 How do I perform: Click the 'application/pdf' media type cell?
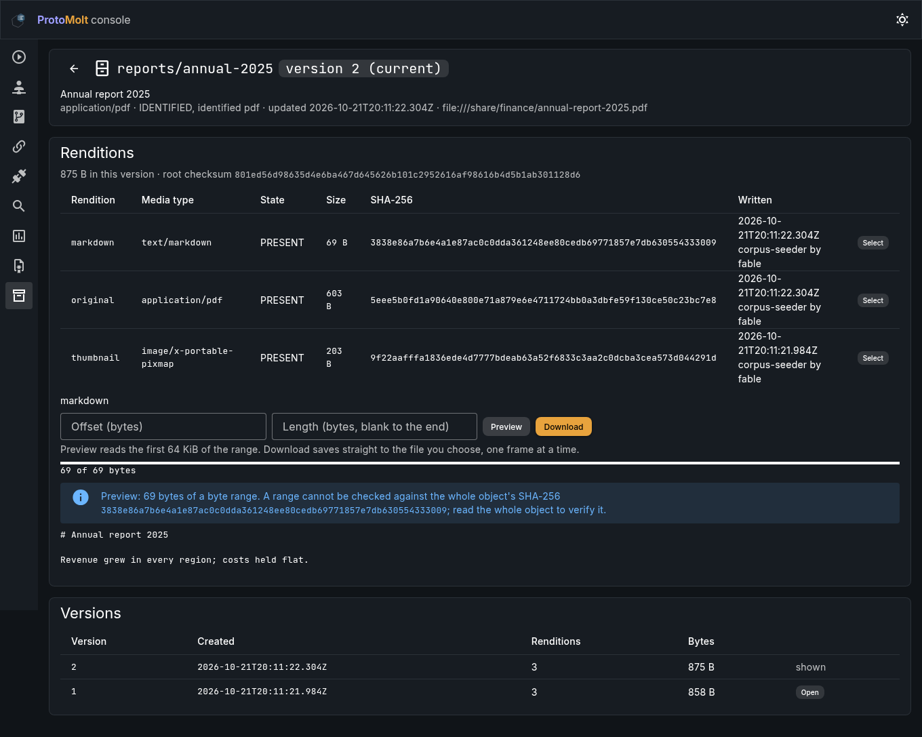tap(182, 300)
